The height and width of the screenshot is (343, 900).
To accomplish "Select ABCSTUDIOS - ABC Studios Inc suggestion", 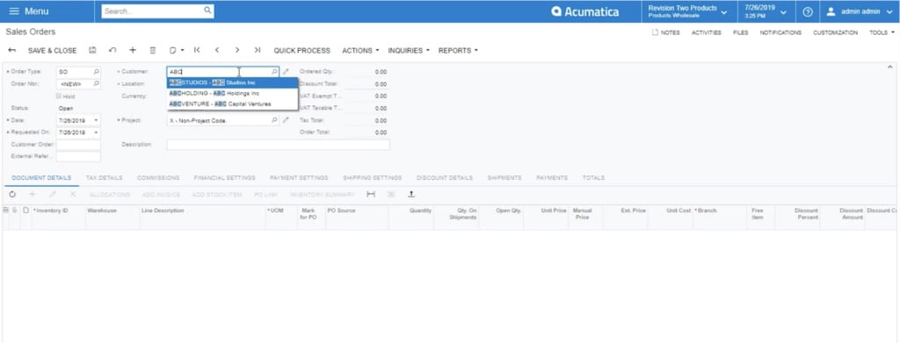I will coord(232,83).
